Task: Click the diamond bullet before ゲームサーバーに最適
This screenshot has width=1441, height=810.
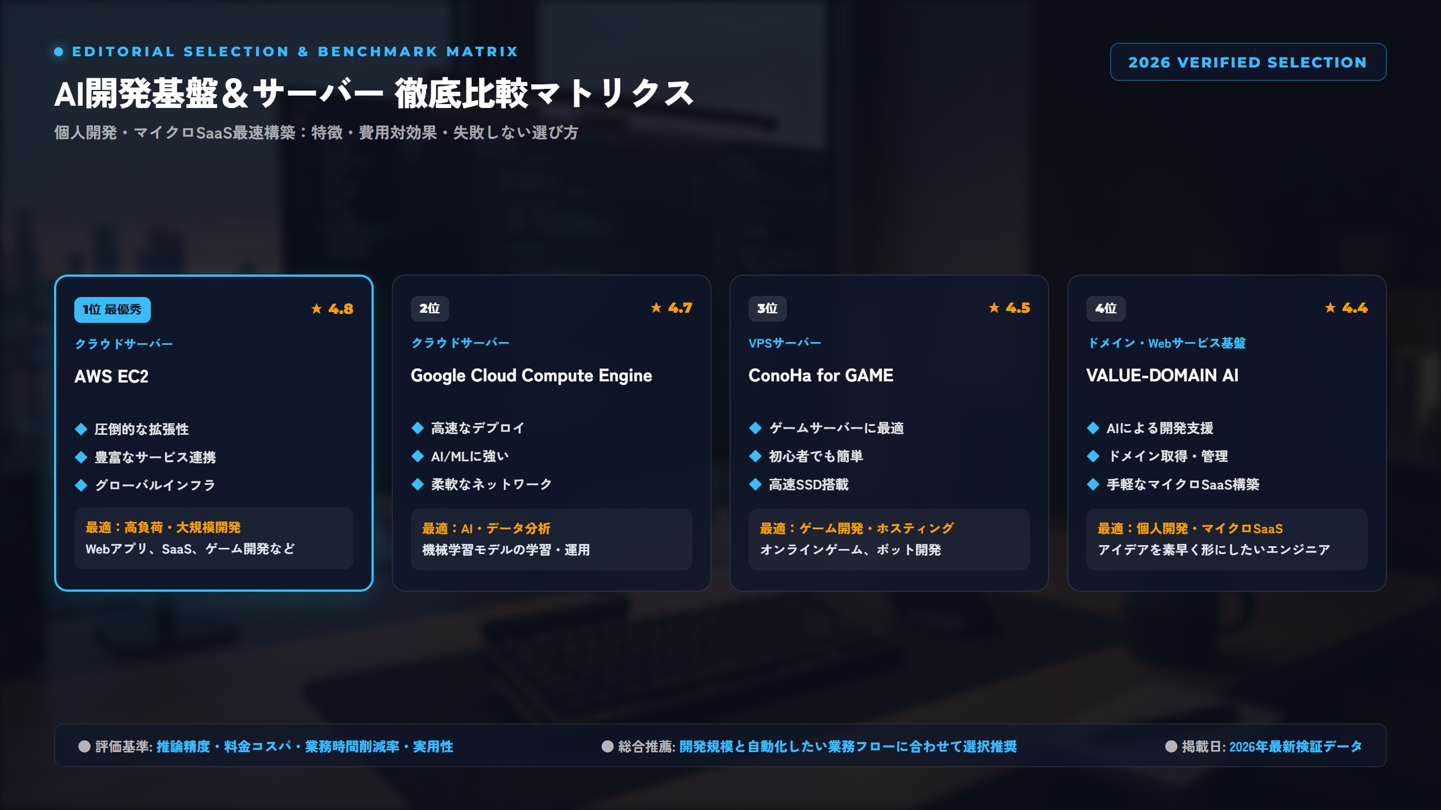Action: click(755, 428)
